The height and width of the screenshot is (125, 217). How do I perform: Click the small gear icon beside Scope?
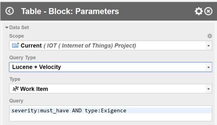(209, 36)
